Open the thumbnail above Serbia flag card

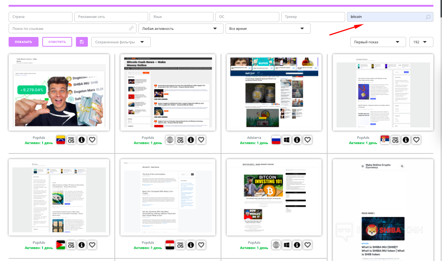click(383, 92)
